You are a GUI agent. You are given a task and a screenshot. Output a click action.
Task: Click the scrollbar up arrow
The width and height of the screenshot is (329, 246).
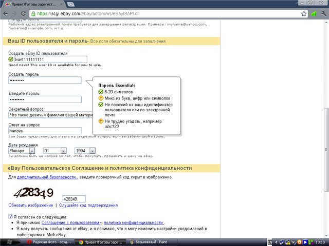[326, 22]
